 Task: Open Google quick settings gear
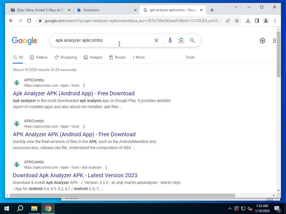(263, 41)
